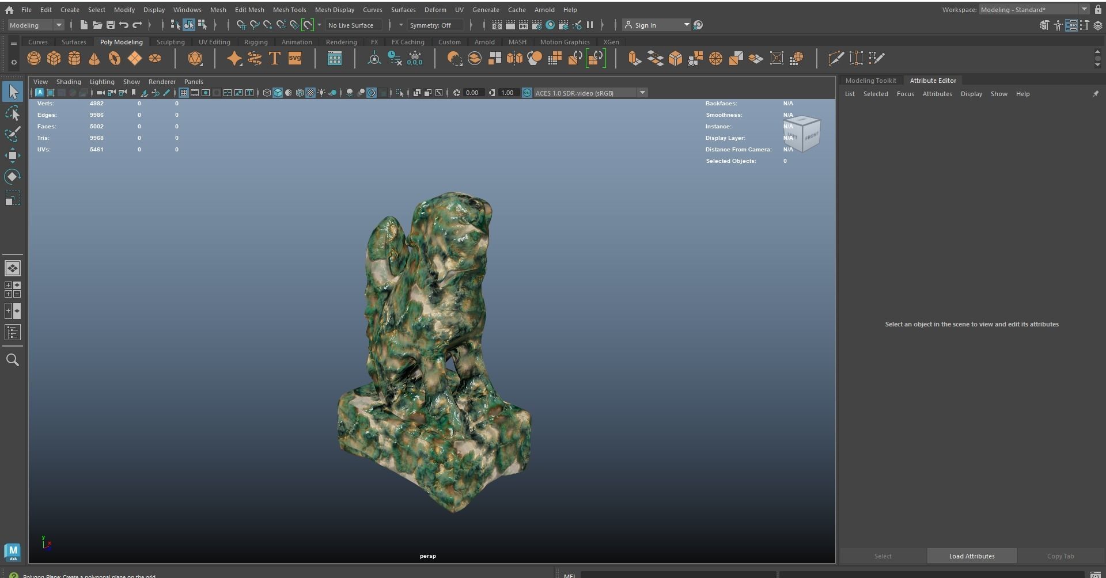Viewport: 1106px width, 578px height.
Task: Click the SVG import shelf icon
Action: (x=295, y=59)
